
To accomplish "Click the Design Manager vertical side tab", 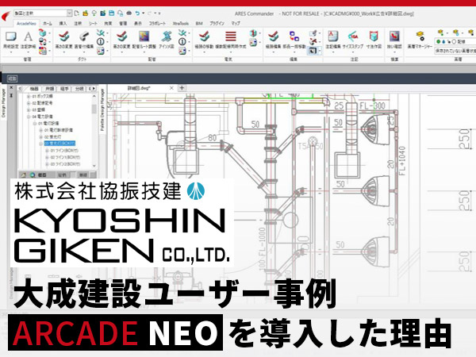I will [3, 103].
